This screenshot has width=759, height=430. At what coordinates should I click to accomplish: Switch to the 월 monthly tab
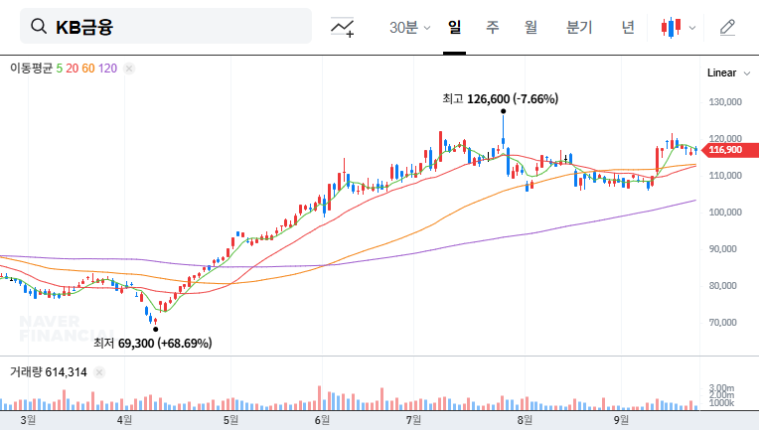click(531, 27)
